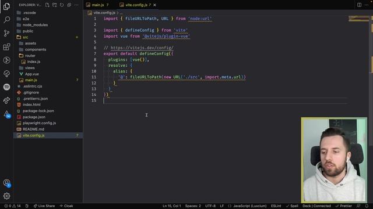373x209 pixels.
Task: Select vite.config.js in the file tree
Action: point(48,135)
